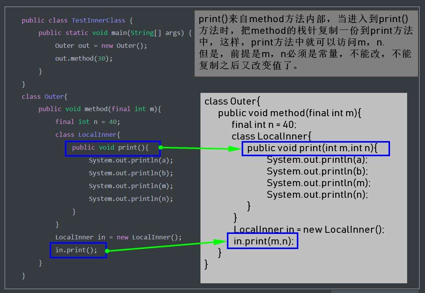This screenshot has width=425, height=293.
Task: Click the Chinese explanation note box
Action: tap(306, 43)
